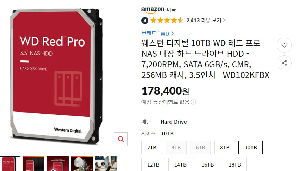Click the first WD Red Pro thumbnail
300x171 pixels.
pos(10,164)
